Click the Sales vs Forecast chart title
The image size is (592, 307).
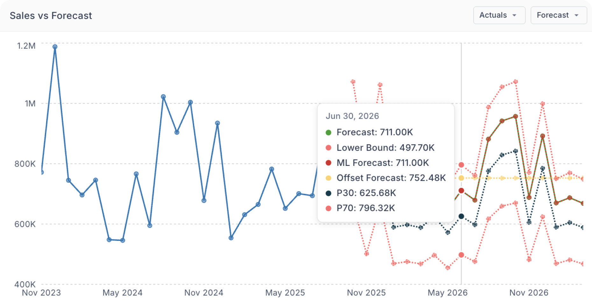(51, 15)
